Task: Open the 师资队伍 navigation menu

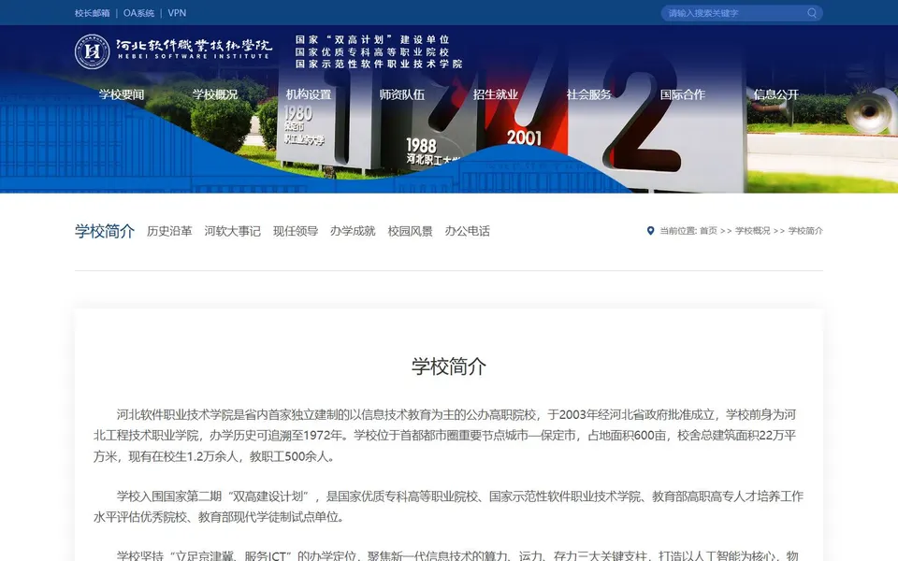Action: (x=402, y=94)
